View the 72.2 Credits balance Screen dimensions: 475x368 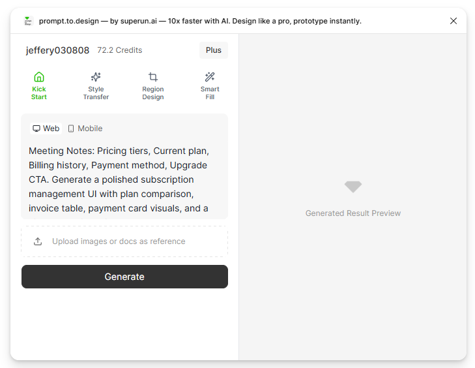(x=120, y=50)
